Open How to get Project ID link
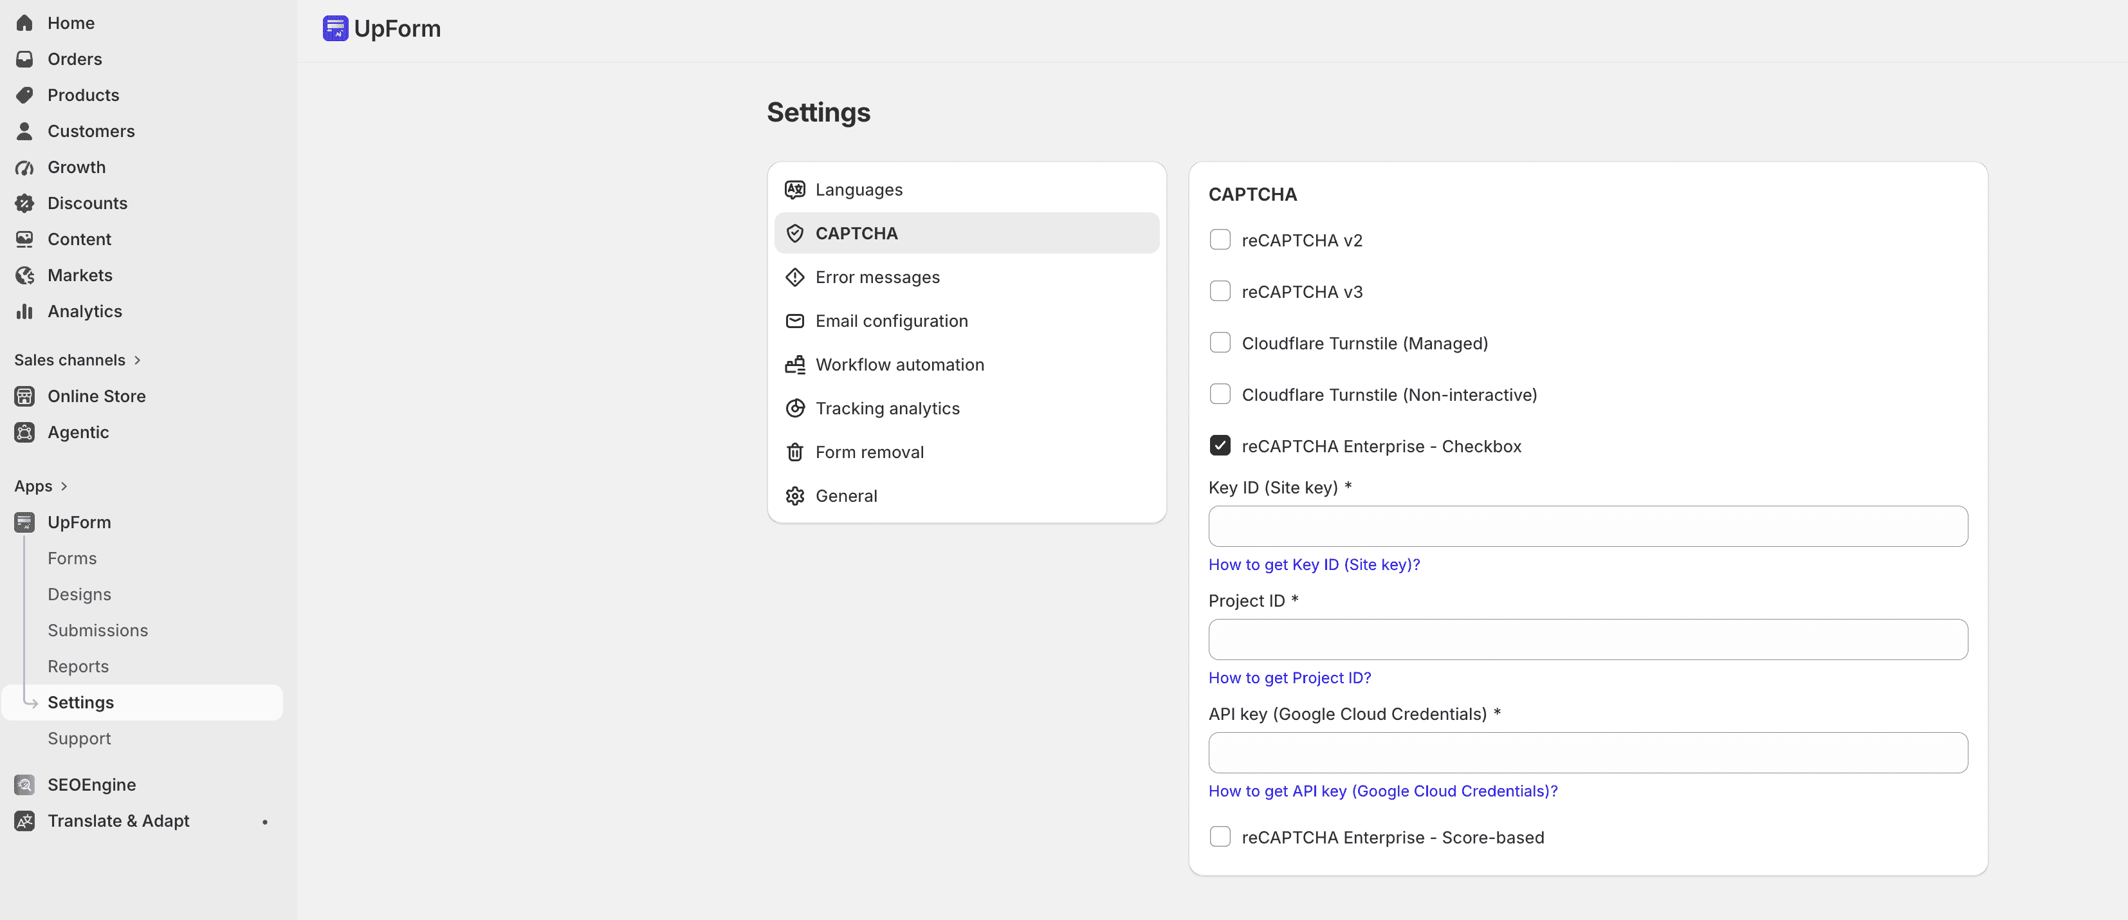This screenshot has width=2128, height=920. (1290, 678)
